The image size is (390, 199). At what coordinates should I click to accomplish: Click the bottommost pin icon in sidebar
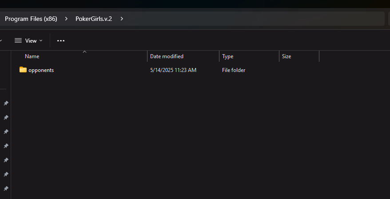pos(6,188)
